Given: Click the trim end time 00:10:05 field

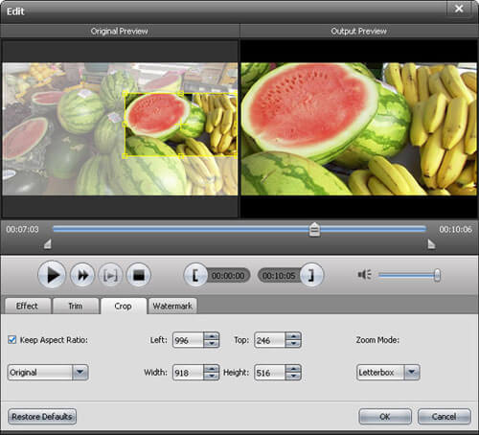Looking at the screenshot, I should 279,276.
